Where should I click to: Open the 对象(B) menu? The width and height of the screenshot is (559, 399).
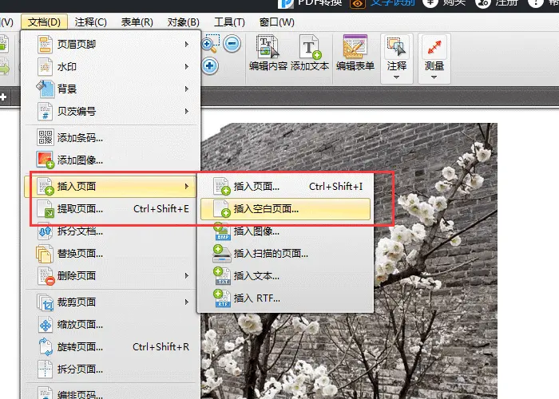pos(183,22)
